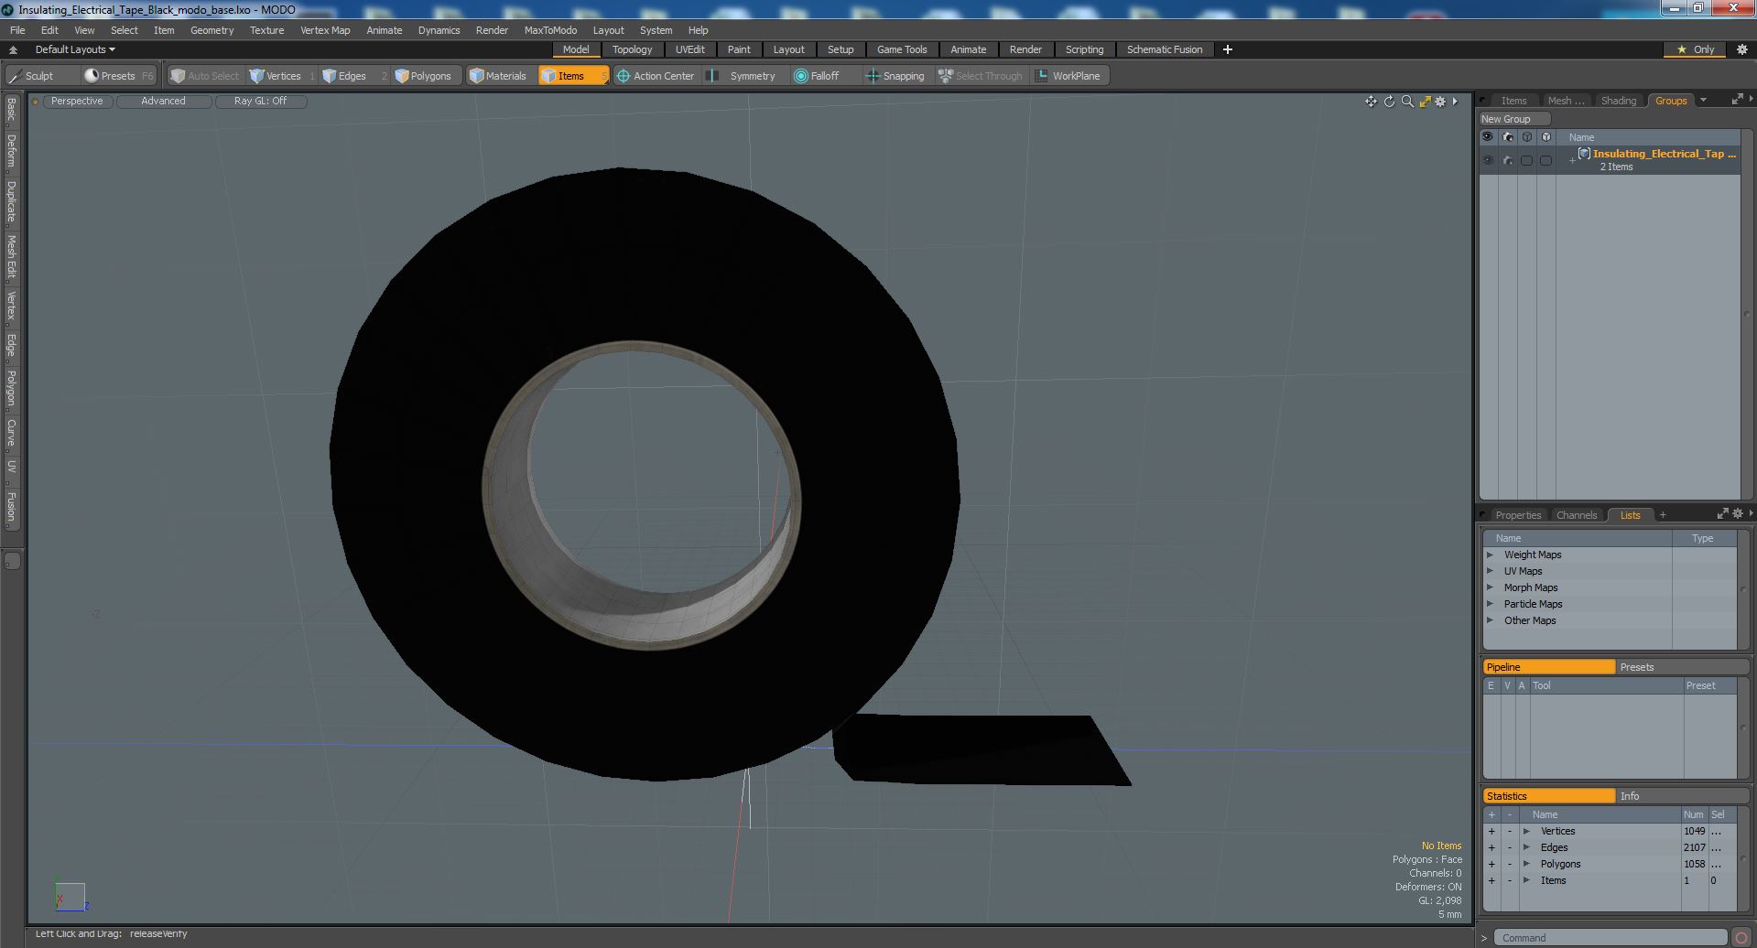This screenshot has height=948, width=1757.
Task: Switch to the Channels tab
Action: point(1576,515)
